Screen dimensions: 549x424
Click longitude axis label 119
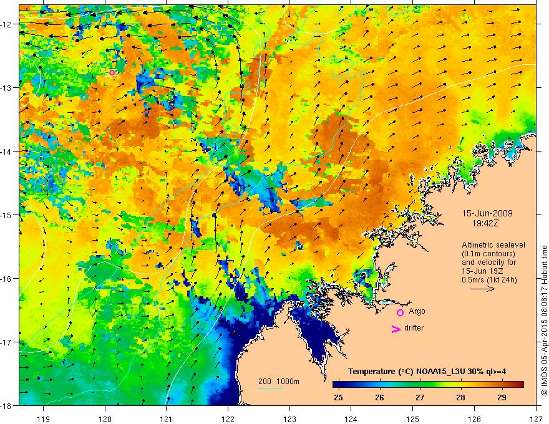click(44, 419)
